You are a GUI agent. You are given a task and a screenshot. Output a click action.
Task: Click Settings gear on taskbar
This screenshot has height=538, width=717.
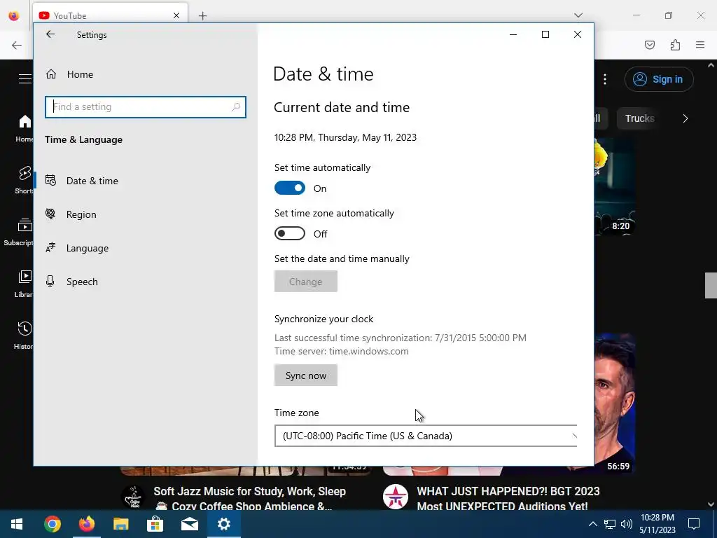(224, 524)
